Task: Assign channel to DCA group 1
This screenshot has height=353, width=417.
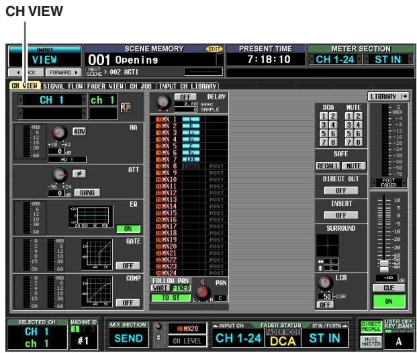Action: point(324,116)
